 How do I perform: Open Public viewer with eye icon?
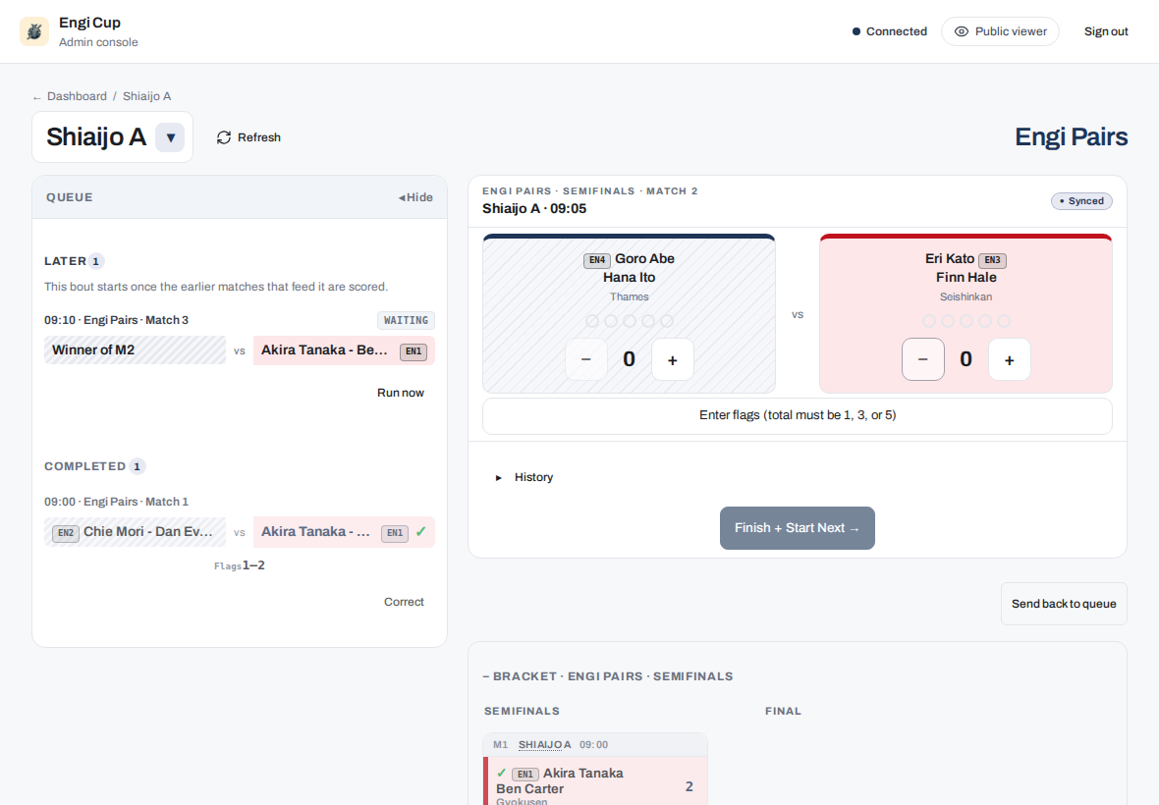1000,31
